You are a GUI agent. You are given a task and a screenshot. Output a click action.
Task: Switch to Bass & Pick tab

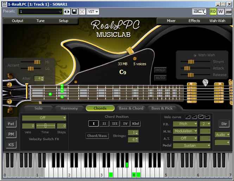tap(162, 108)
